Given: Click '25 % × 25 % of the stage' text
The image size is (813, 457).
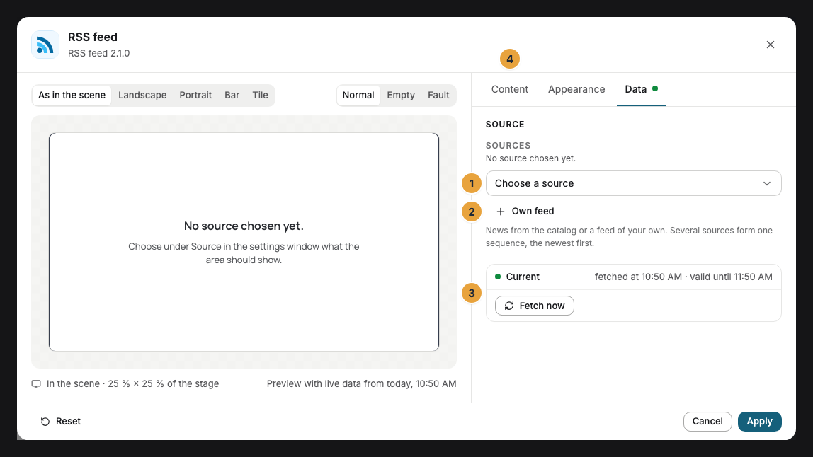Looking at the screenshot, I should tap(164, 384).
